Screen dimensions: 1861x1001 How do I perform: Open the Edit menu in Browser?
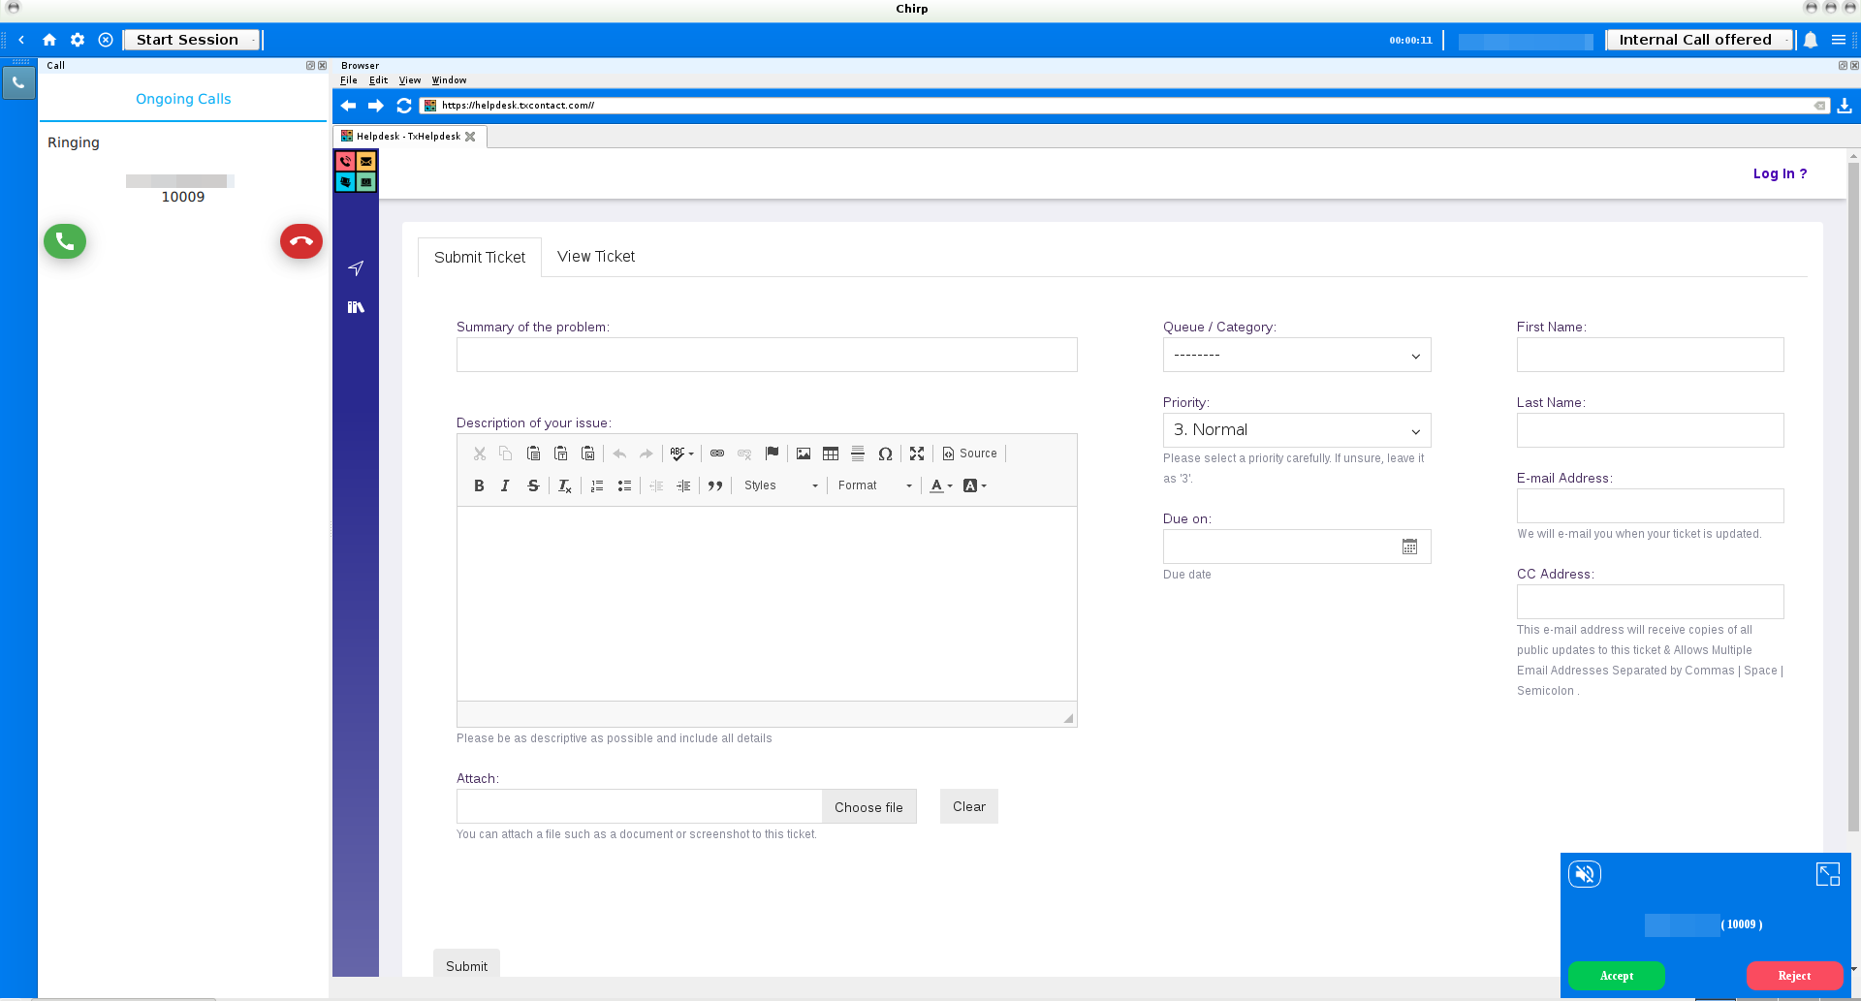point(378,80)
